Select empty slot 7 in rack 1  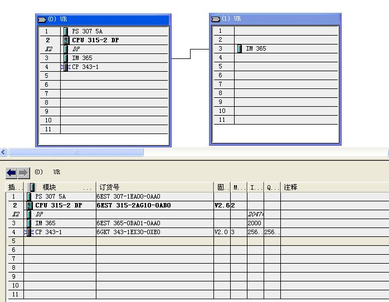click(276, 84)
